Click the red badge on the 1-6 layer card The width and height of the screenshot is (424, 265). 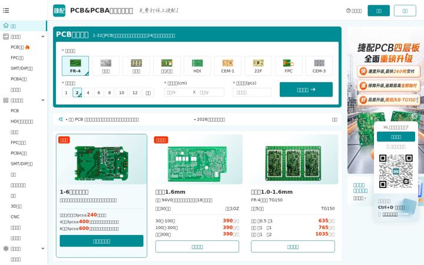click(64, 140)
